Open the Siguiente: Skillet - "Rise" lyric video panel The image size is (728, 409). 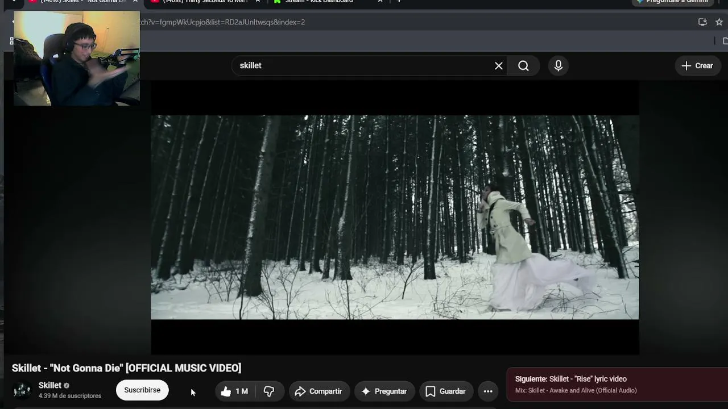coord(617,385)
